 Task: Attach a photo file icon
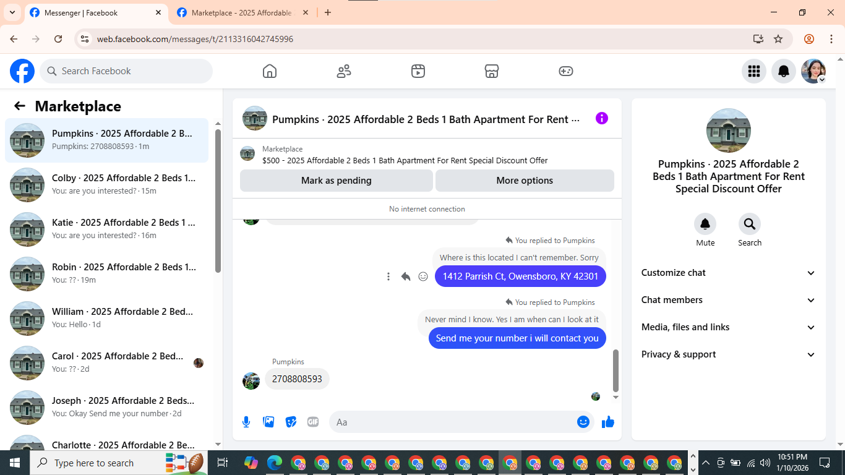coord(268,422)
